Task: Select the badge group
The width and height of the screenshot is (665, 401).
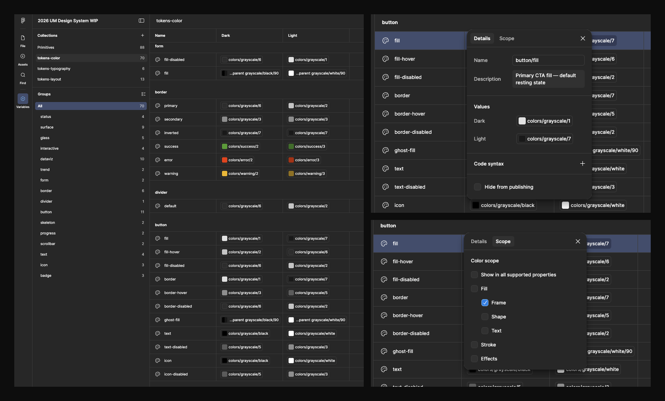Action: click(91, 276)
